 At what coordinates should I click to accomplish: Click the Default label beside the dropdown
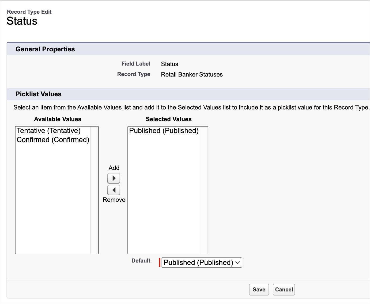point(141,261)
